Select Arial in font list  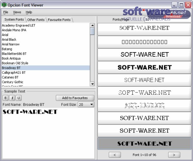tap(46, 35)
